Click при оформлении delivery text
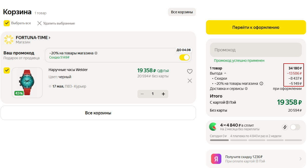Screen dimensions: 307x168 pos(287,89)
